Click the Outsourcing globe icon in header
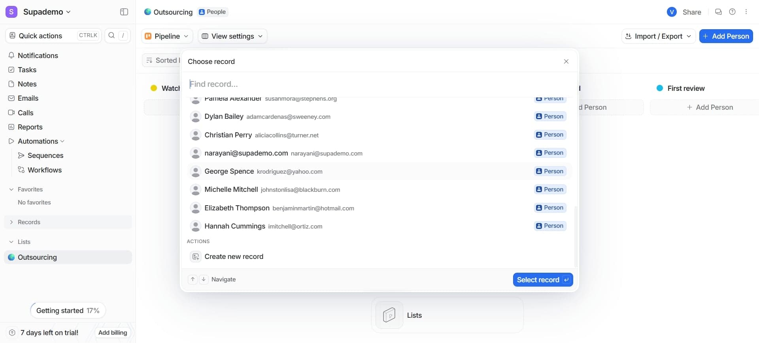 (x=147, y=12)
